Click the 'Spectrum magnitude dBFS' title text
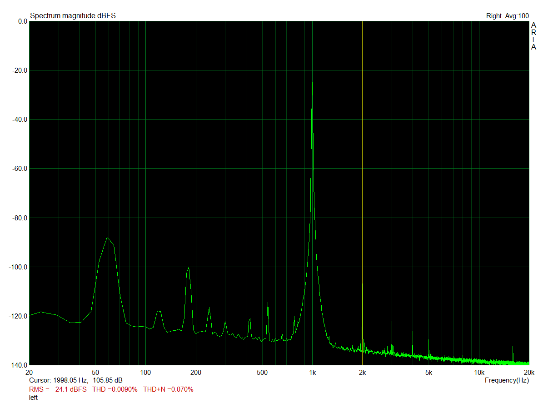Image resolution: width=558 pixels, height=403 pixels. click(73, 15)
